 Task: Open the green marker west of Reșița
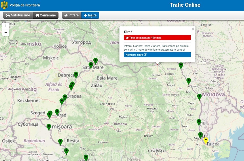60,141
